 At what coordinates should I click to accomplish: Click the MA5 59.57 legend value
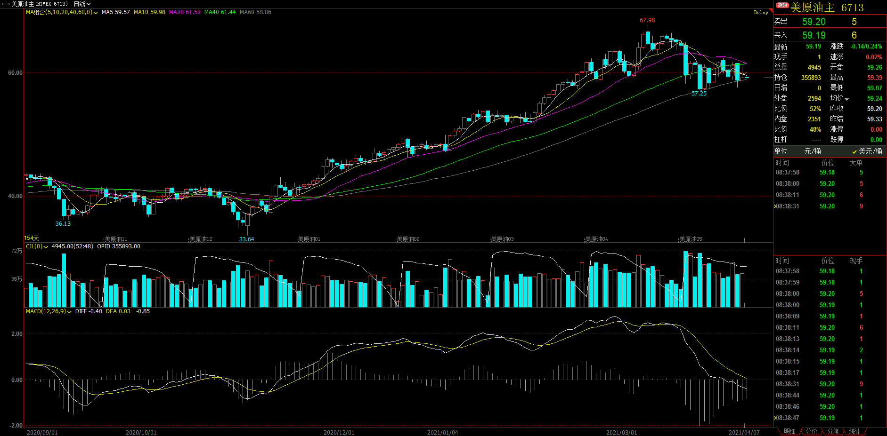(115, 12)
